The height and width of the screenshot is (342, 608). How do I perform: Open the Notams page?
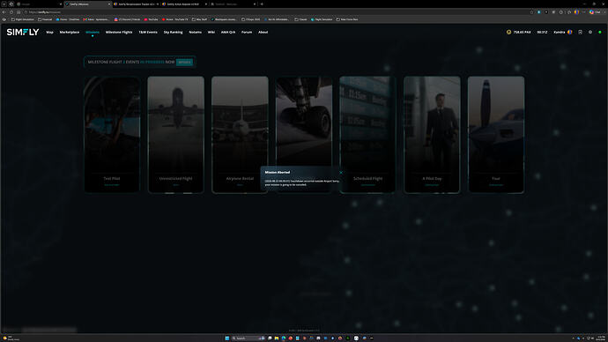tap(195, 33)
